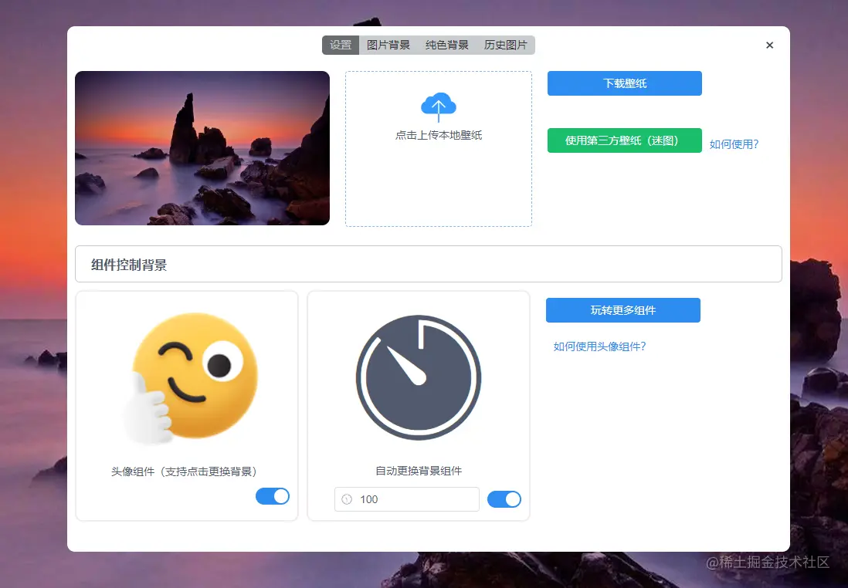Screen dimensions: 848x588
Task: Click the 下载壁纸 button
Action: pyautogui.click(x=624, y=83)
